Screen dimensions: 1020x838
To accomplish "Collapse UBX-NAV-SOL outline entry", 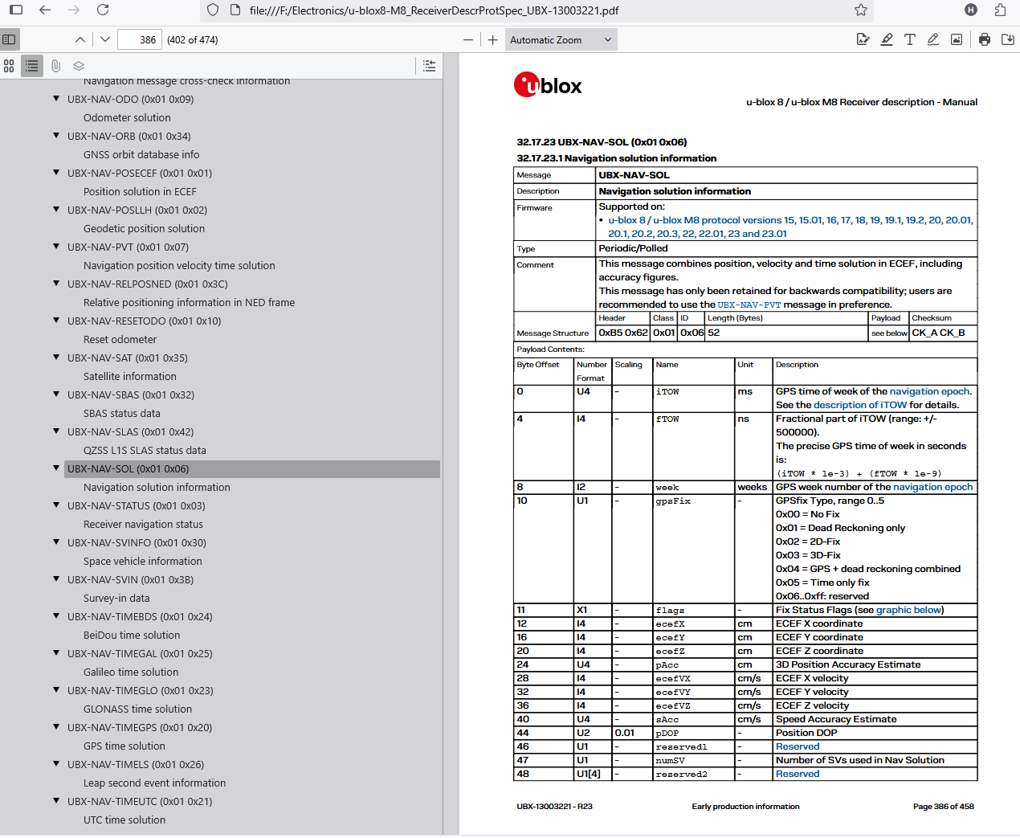I will pyautogui.click(x=56, y=468).
